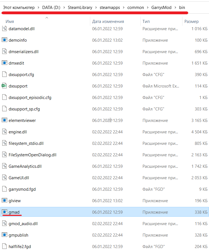Click the dxsupport.cfg file icon
The width and height of the screenshot is (209, 250).
4,74
